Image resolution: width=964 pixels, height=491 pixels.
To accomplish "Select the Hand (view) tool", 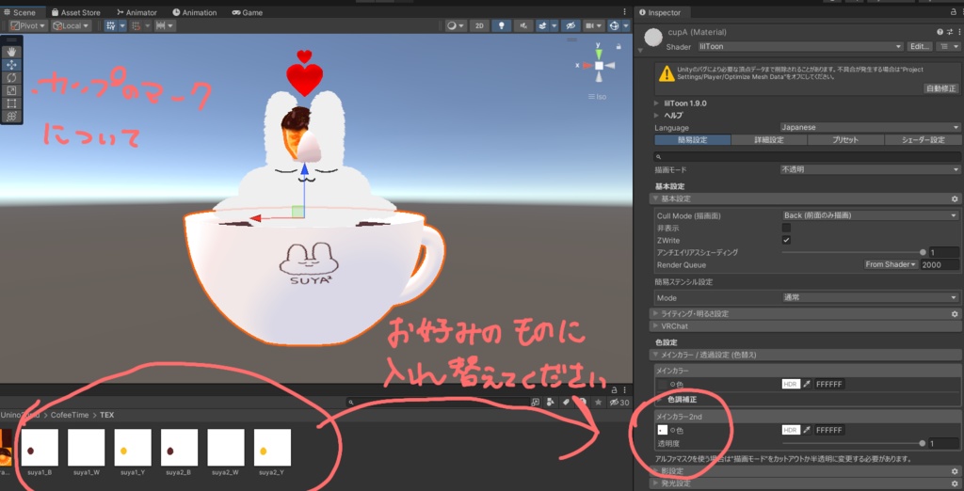I will click(x=11, y=52).
